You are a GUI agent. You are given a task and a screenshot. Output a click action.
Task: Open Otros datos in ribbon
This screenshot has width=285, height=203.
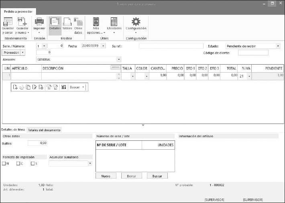(78, 22)
